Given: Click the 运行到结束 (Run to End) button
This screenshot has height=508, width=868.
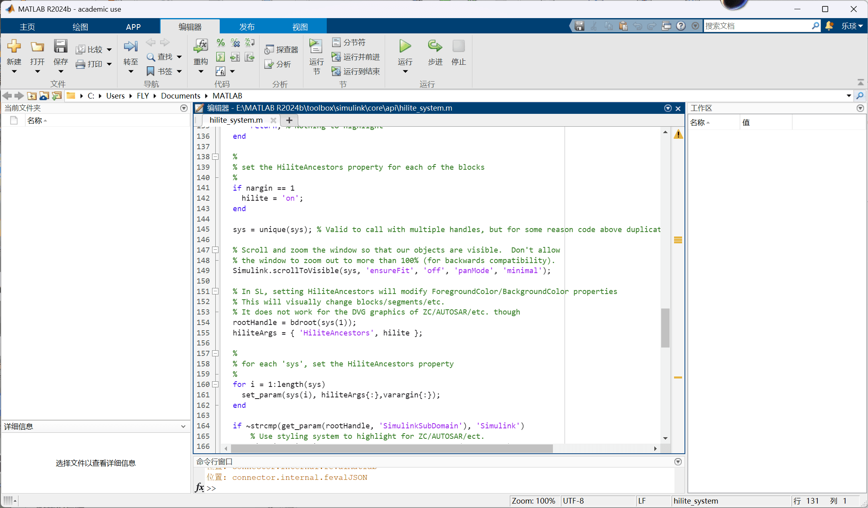Looking at the screenshot, I should click(356, 72).
